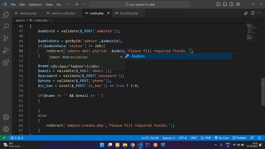Go back using the left arrow
This screenshot has height=149, width=265.
coord(77,5)
